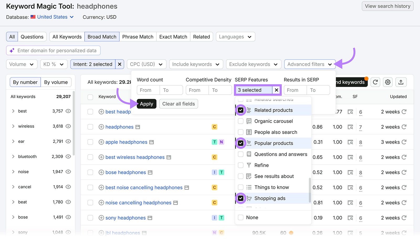Image resolution: width=420 pixels, height=239 pixels.
Task: Add 'noise cancelling headphones' plus icon
Action: click(x=101, y=203)
